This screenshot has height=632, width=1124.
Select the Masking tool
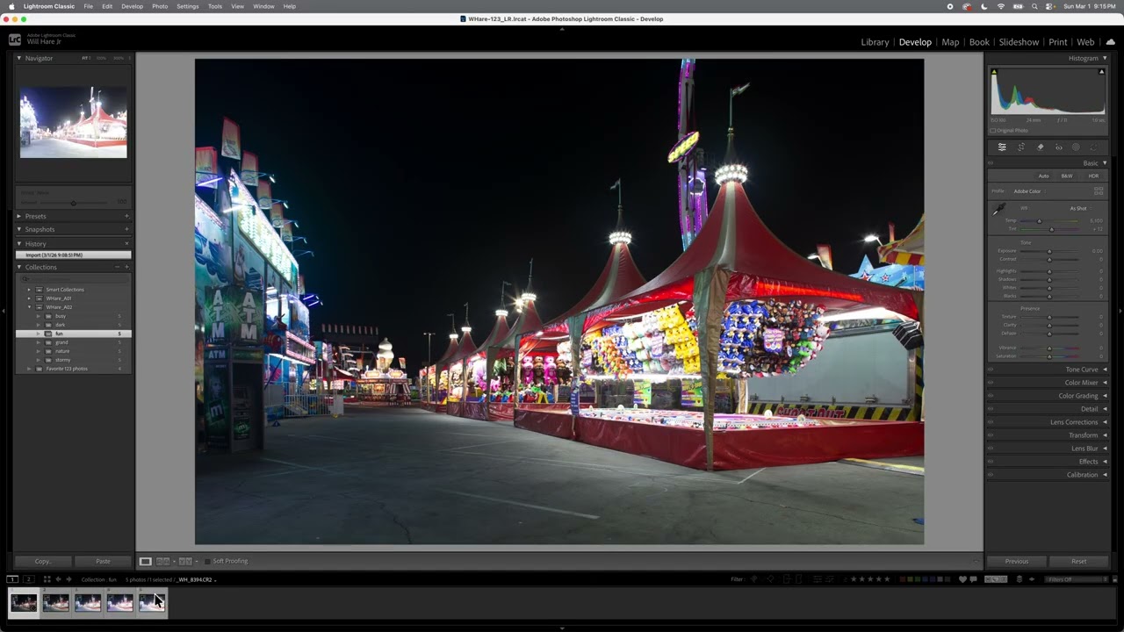click(x=1076, y=147)
